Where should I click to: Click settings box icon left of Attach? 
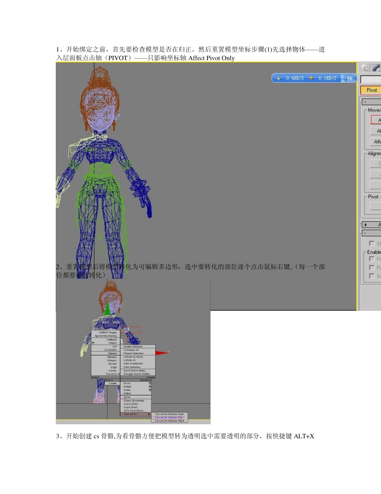(93, 343)
